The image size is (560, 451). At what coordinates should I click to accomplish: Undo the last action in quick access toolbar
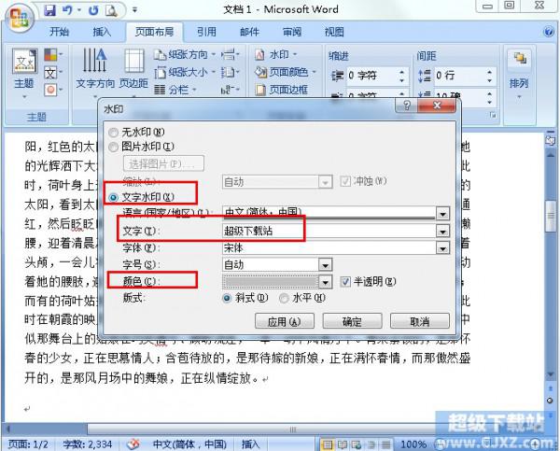67,10
